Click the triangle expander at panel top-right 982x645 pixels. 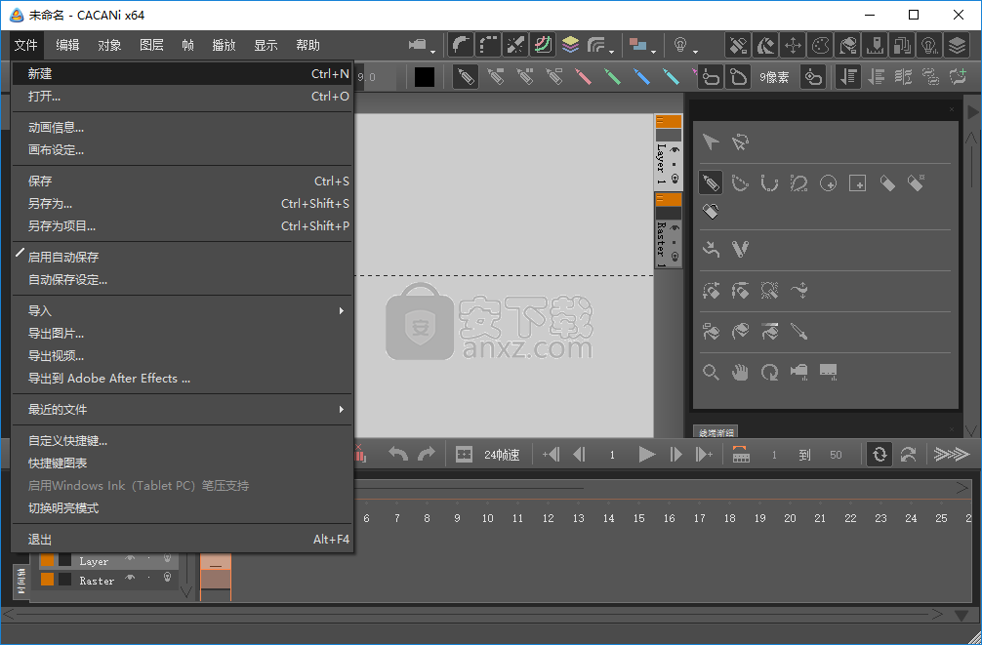972,112
